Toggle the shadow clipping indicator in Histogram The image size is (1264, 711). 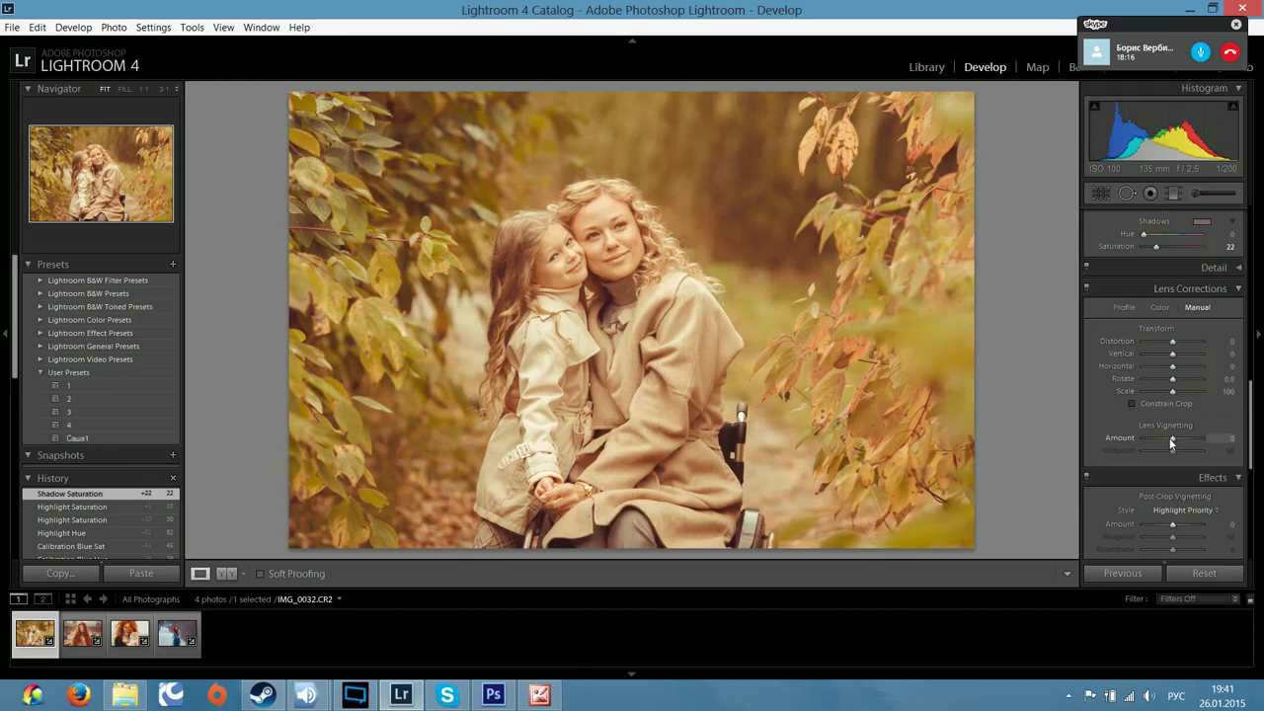(x=1094, y=107)
